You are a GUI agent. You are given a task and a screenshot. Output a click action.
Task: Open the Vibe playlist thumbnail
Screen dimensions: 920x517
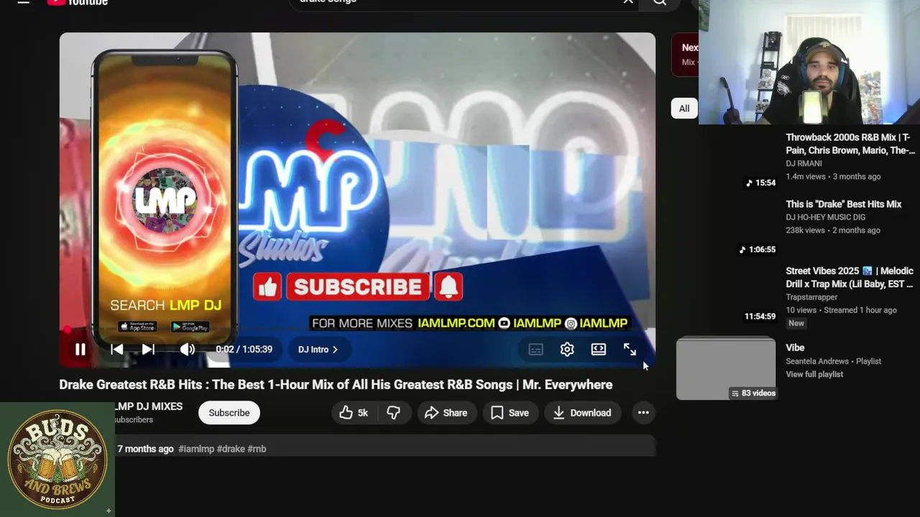pos(726,368)
